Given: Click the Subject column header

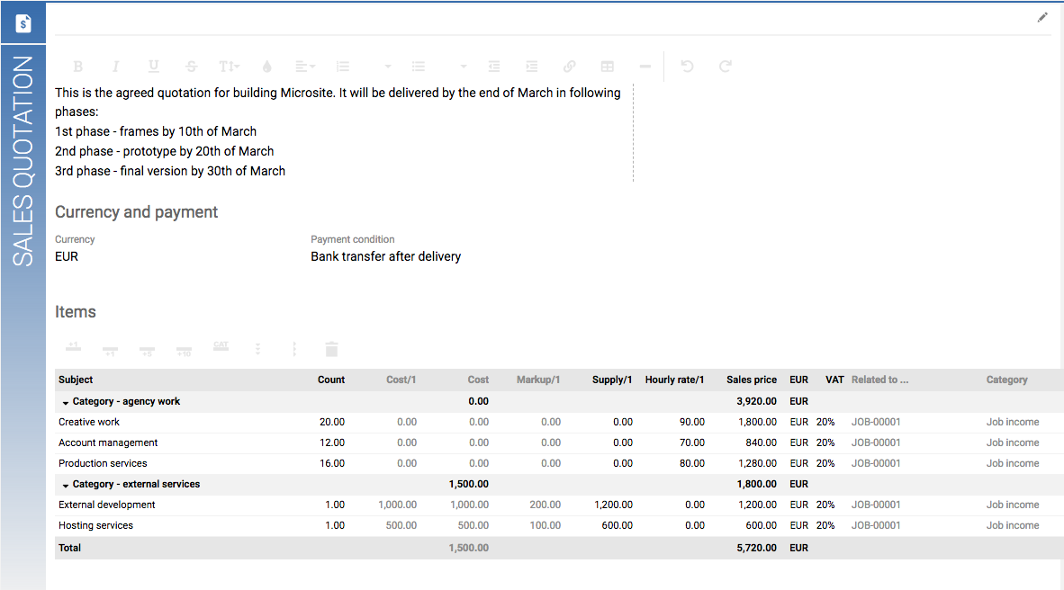Looking at the screenshot, I should click(76, 380).
